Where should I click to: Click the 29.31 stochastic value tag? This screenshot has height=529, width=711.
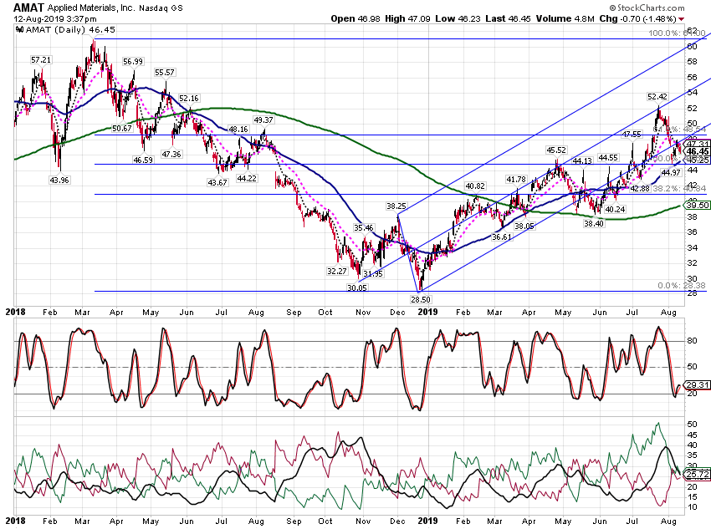click(698, 385)
